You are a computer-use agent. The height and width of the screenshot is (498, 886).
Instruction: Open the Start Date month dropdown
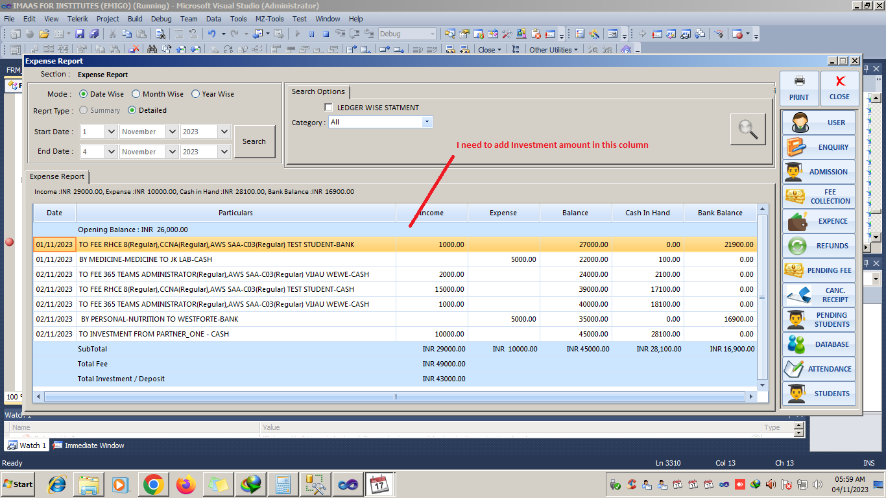pyautogui.click(x=172, y=132)
